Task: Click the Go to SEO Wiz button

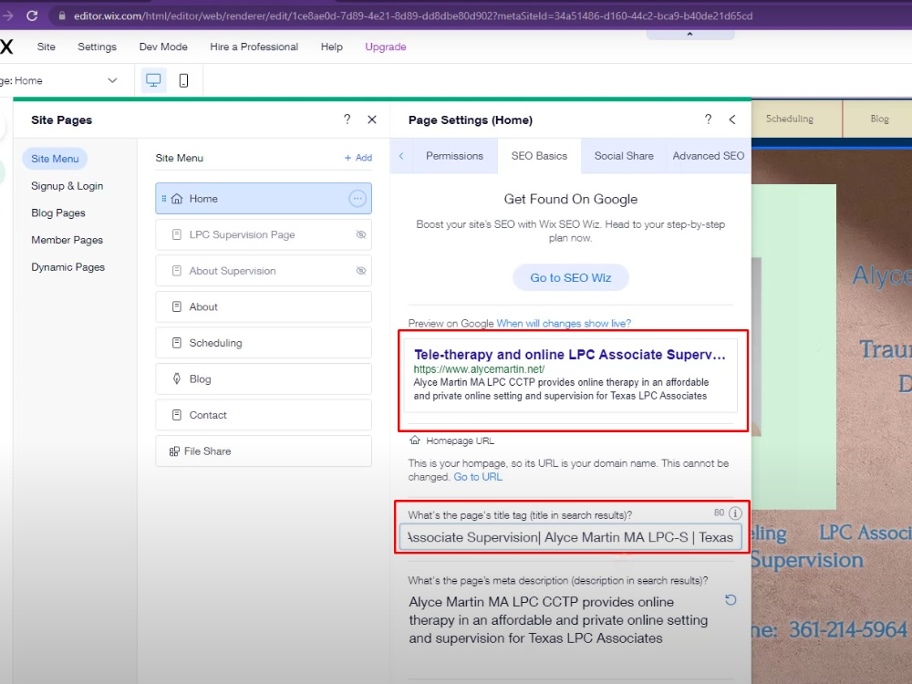Action: 571,277
